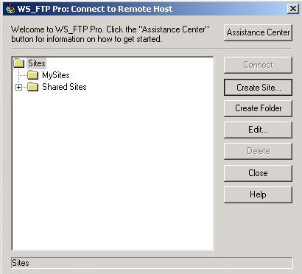Open Edit for the selected item
Image resolution: width=302 pixels, height=274 pixels.
258,130
